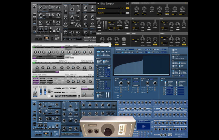Select the Legato play mode option
219x140 pixels.
point(98,96)
